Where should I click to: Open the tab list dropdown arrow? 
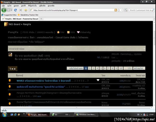point(154,19)
